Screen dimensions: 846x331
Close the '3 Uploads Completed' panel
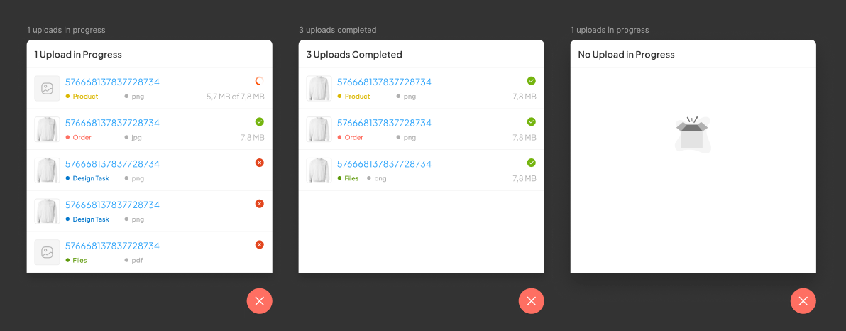pyautogui.click(x=531, y=301)
